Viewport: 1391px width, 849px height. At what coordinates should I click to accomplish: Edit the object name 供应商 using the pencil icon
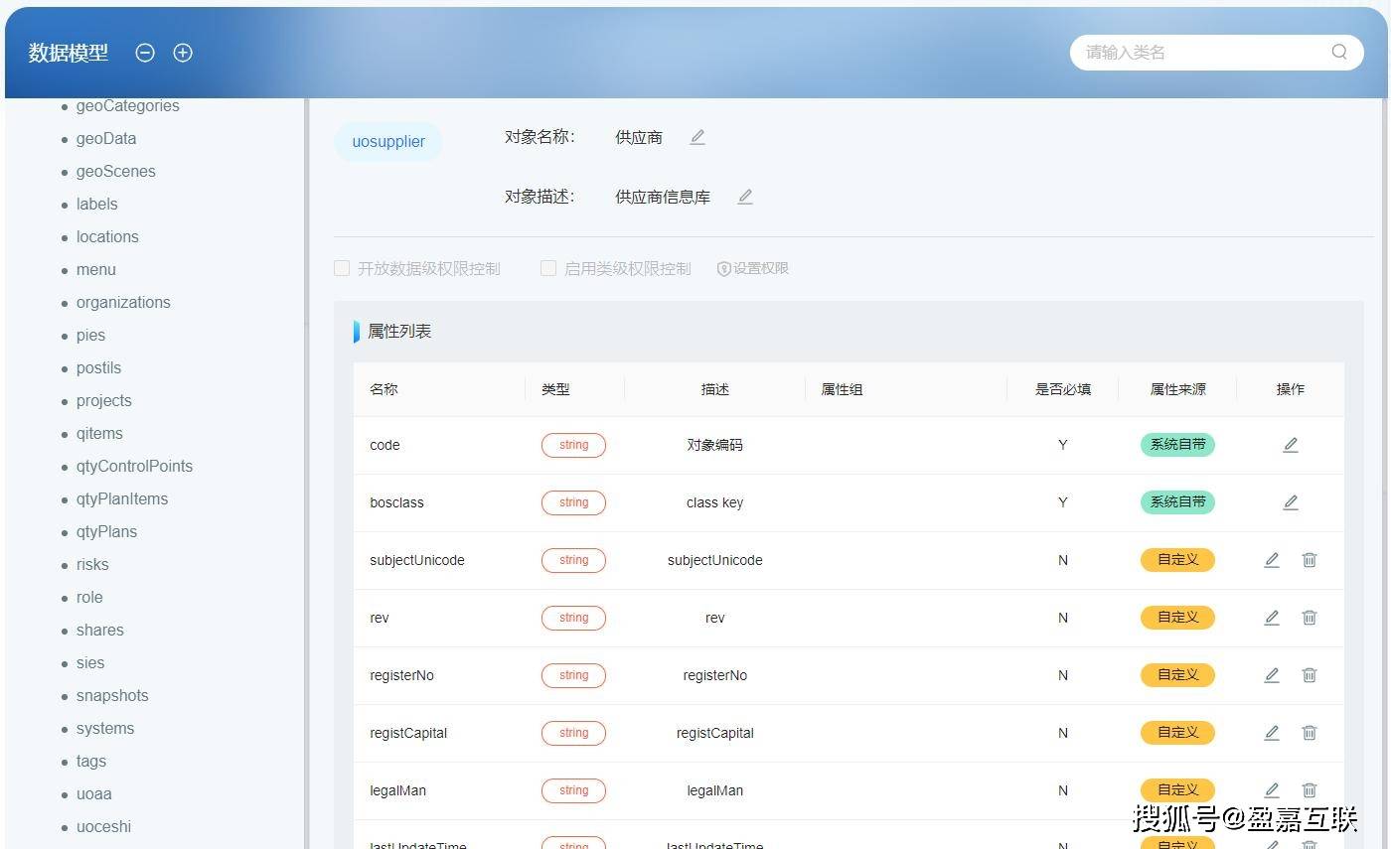696,137
